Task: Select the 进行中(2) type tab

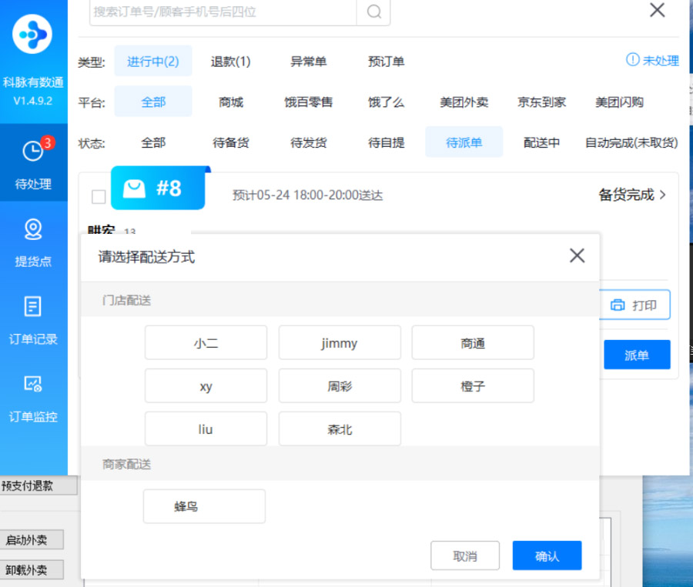Action: coord(153,61)
